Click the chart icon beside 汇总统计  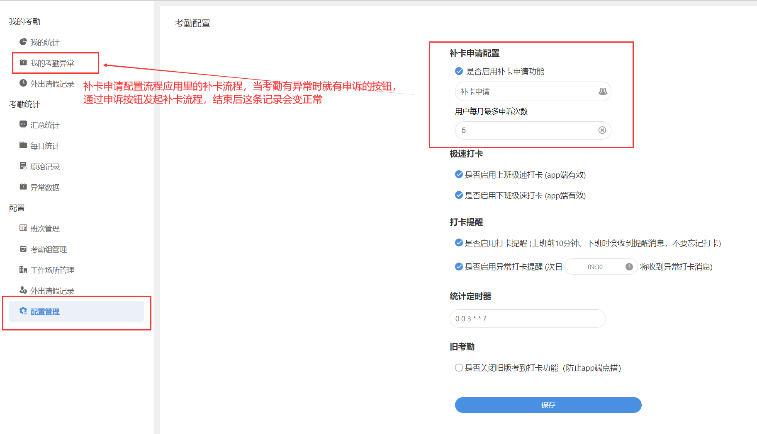point(23,124)
